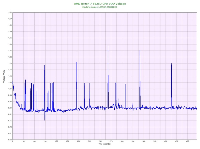Click the 1.18 y-axis tick label
The height and width of the screenshot is (149, 200).
[10, 70]
